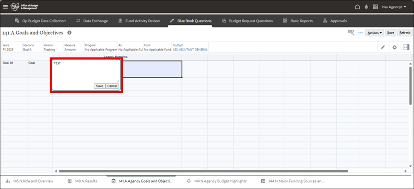414x189 pixels.
Task: Open the hamburger navigation menu
Action: (x=6, y=7)
